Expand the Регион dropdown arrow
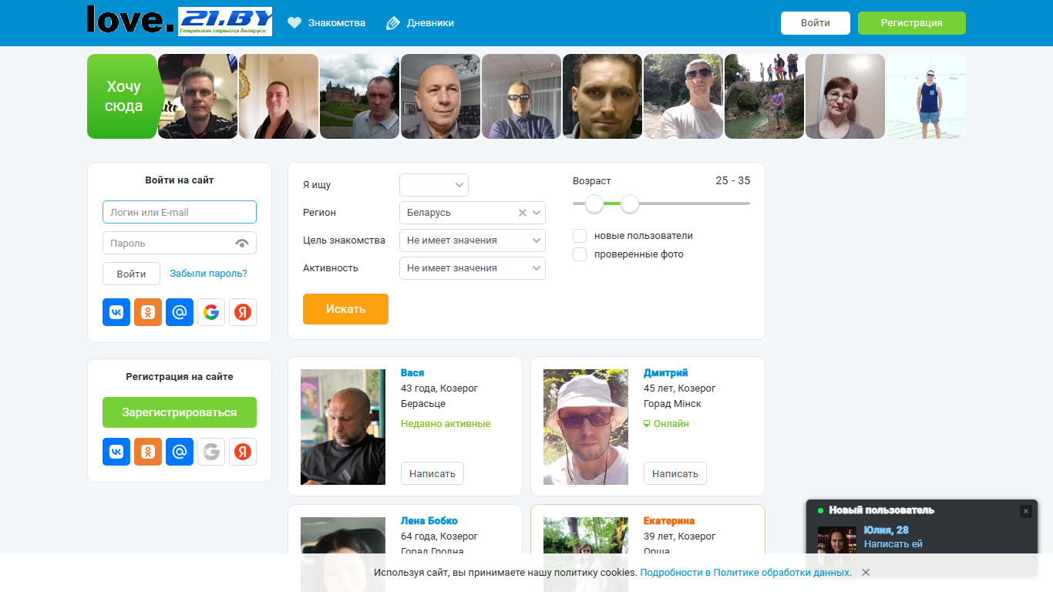The image size is (1053, 592). (537, 213)
